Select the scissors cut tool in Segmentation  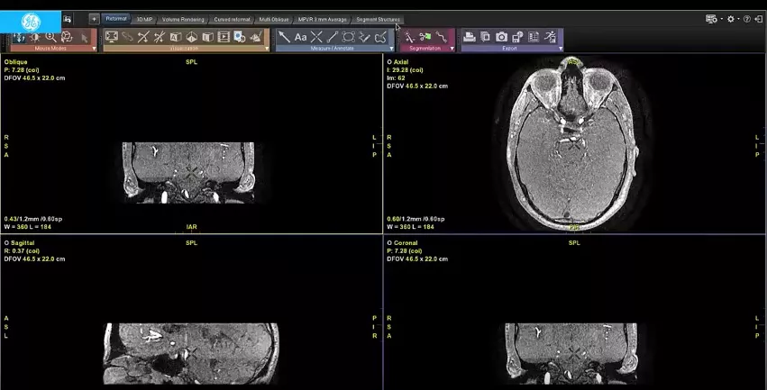click(425, 37)
